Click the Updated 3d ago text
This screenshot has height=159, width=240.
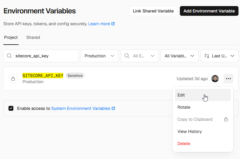(192, 79)
